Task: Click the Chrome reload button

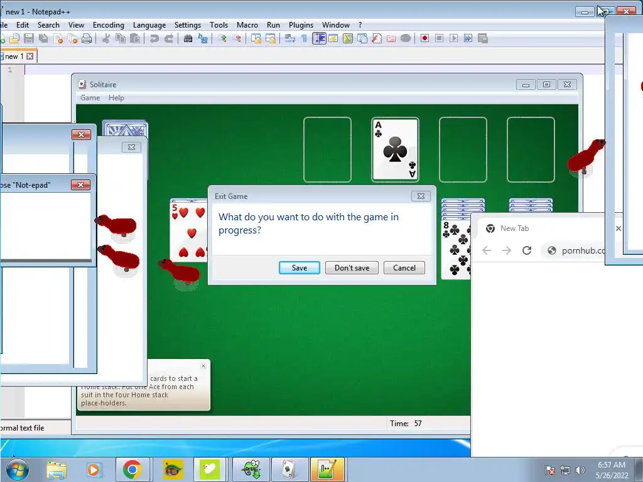Action: pos(527,250)
